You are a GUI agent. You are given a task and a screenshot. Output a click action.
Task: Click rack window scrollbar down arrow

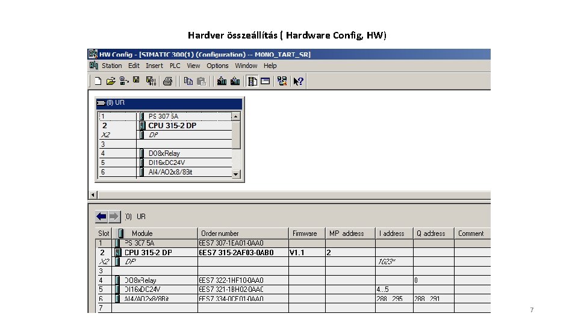[x=236, y=174]
